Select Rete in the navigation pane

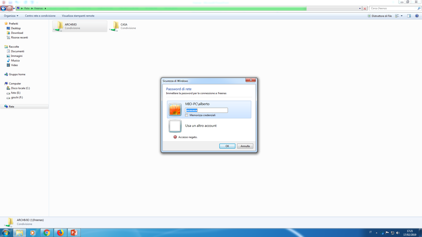24,107
